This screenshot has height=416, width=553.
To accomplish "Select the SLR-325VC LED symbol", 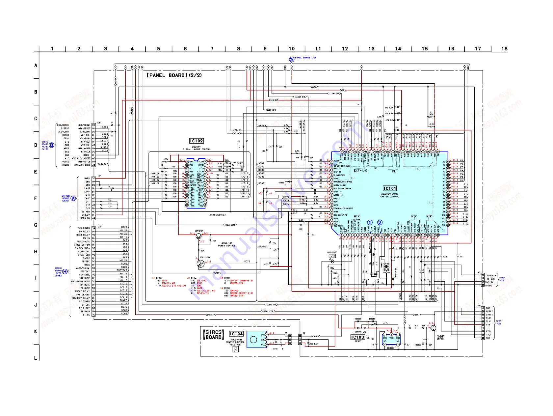I will tap(332, 261).
